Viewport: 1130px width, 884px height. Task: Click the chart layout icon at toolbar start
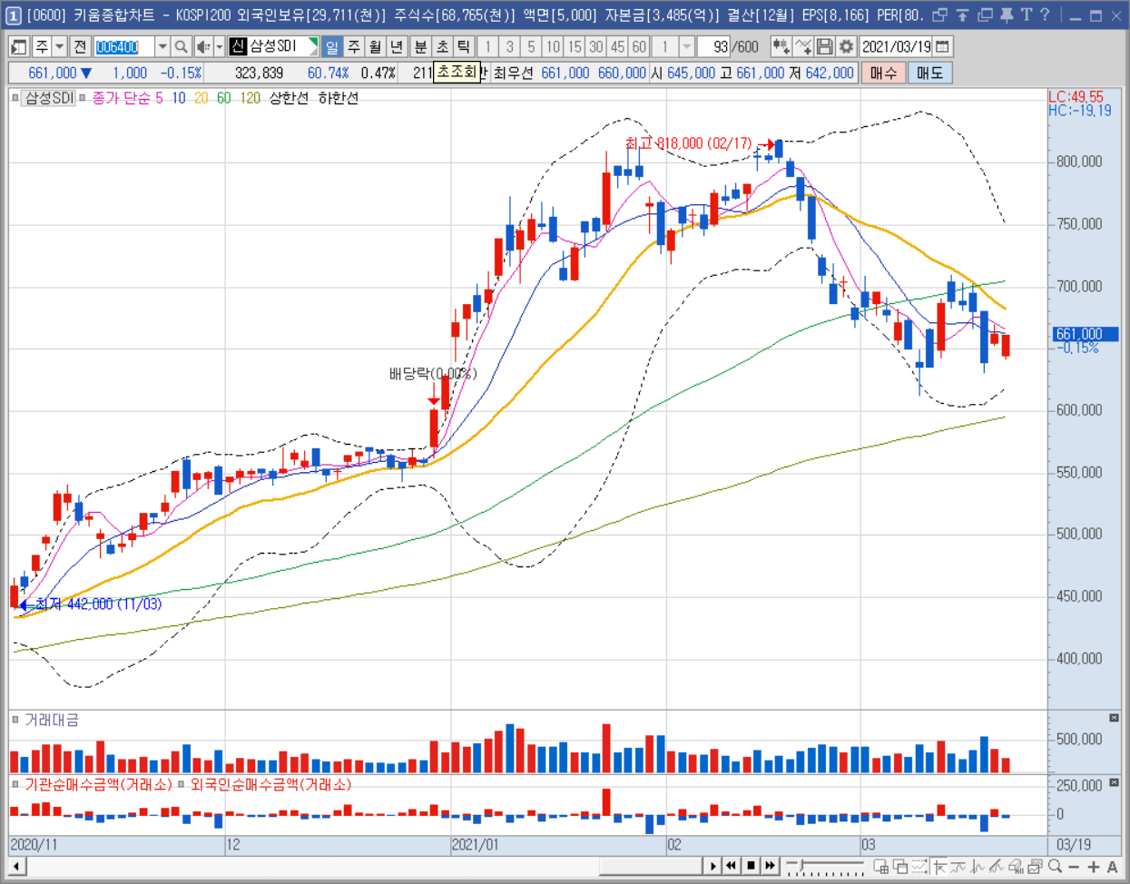pos(18,46)
